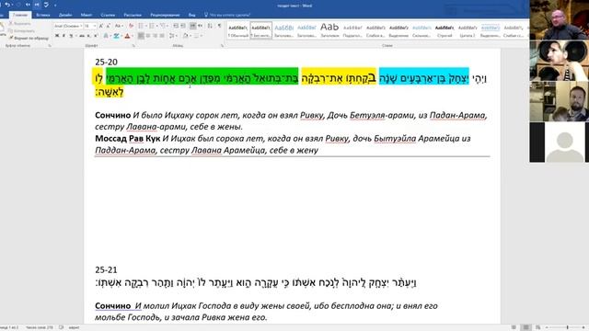589x331 pixels.
Task: Apply the 'Без интервала' style
Action: [x=261, y=30]
